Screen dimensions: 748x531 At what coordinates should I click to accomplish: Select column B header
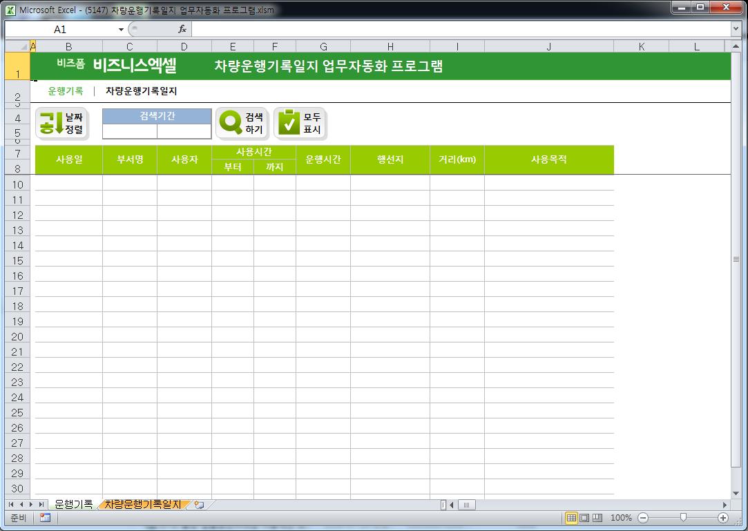[x=68, y=46]
